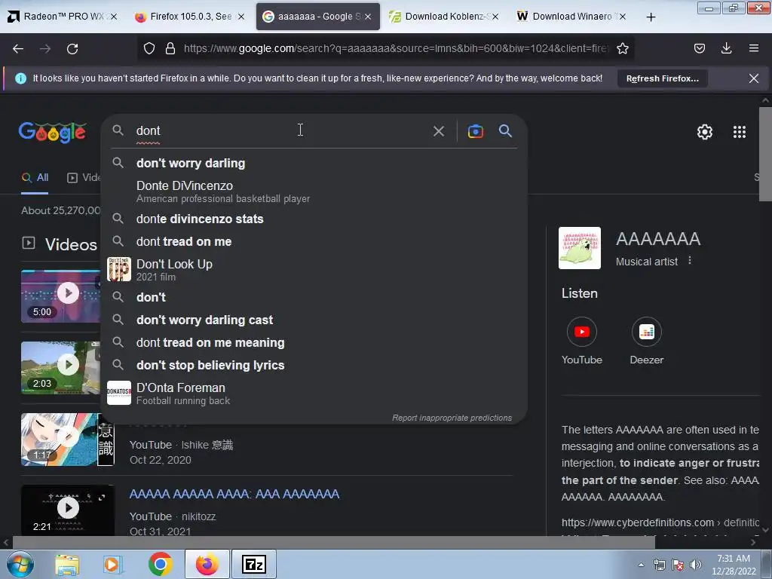The width and height of the screenshot is (772, 579).
Task: Open the Firefox hamburger menu
Action: coord(753,48)
